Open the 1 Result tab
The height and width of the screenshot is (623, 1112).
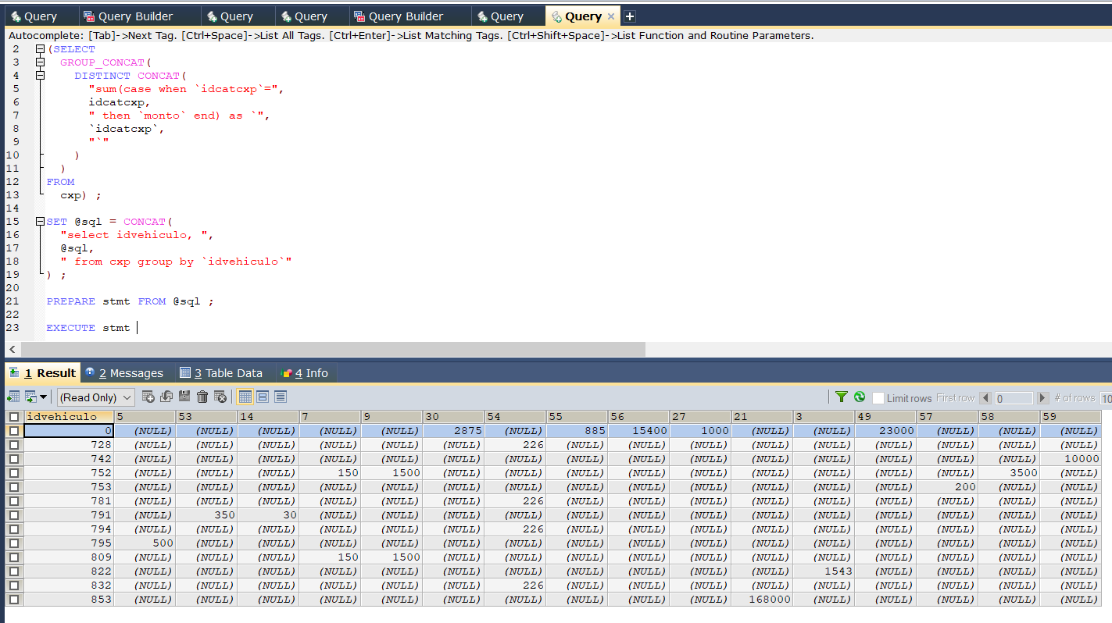(x=43, y=373)
